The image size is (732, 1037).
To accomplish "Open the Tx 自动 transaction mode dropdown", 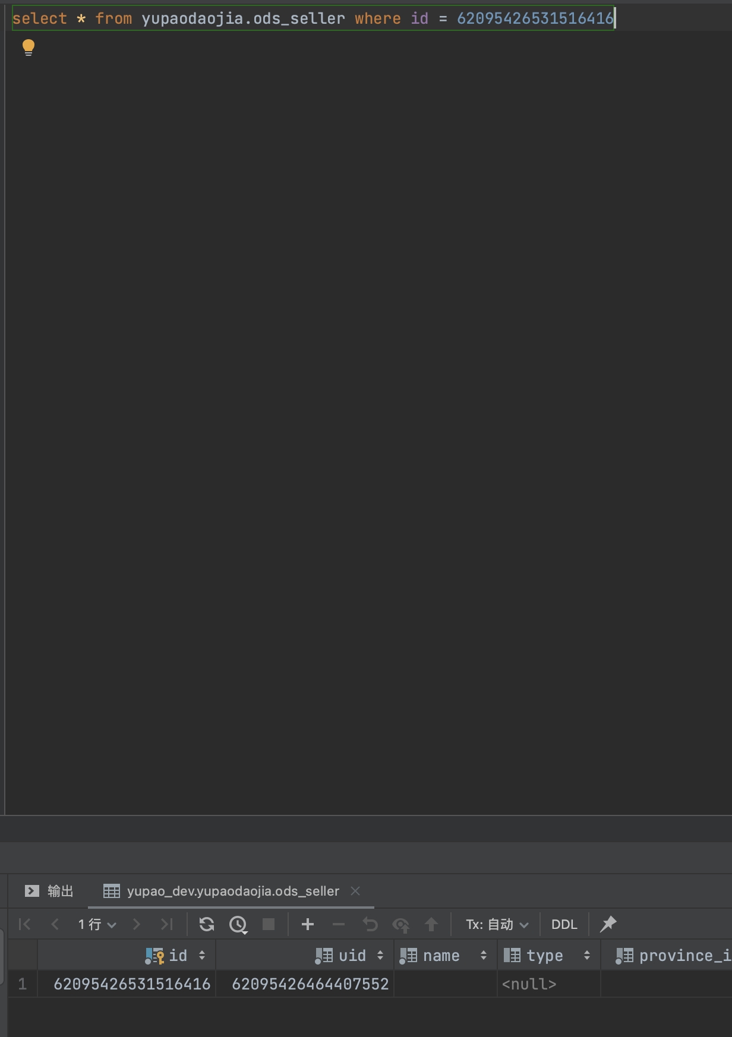I will pos(497,924).
